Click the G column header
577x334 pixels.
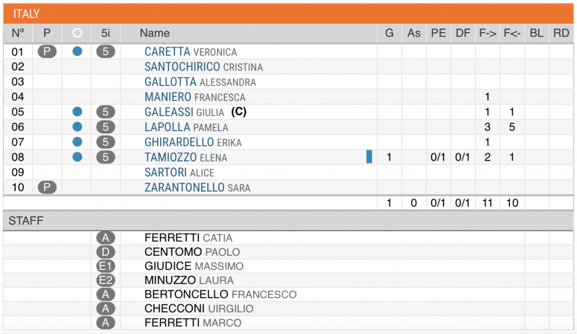[389, 33]
